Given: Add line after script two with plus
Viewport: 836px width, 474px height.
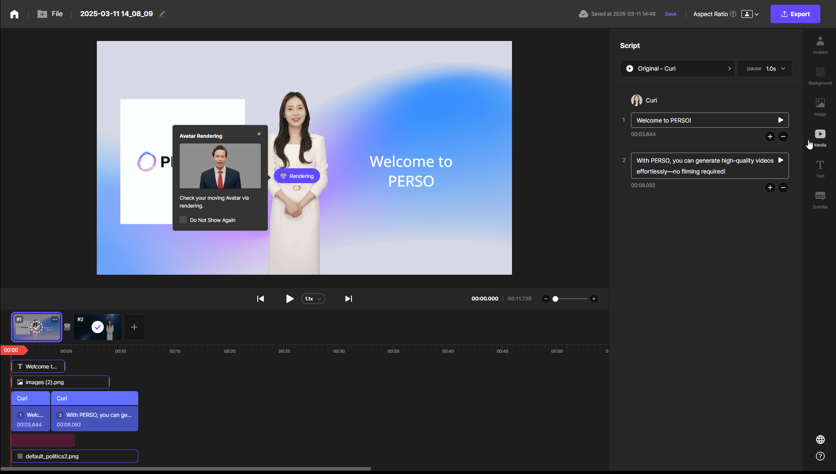Looking at the screenshot, I should pyautogui.click(x=770, y=188).
